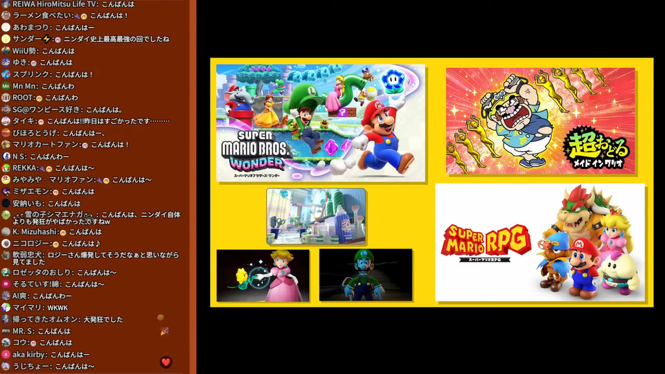
Task: Click the N S user avatar
Action: click(x=6, y=157)
